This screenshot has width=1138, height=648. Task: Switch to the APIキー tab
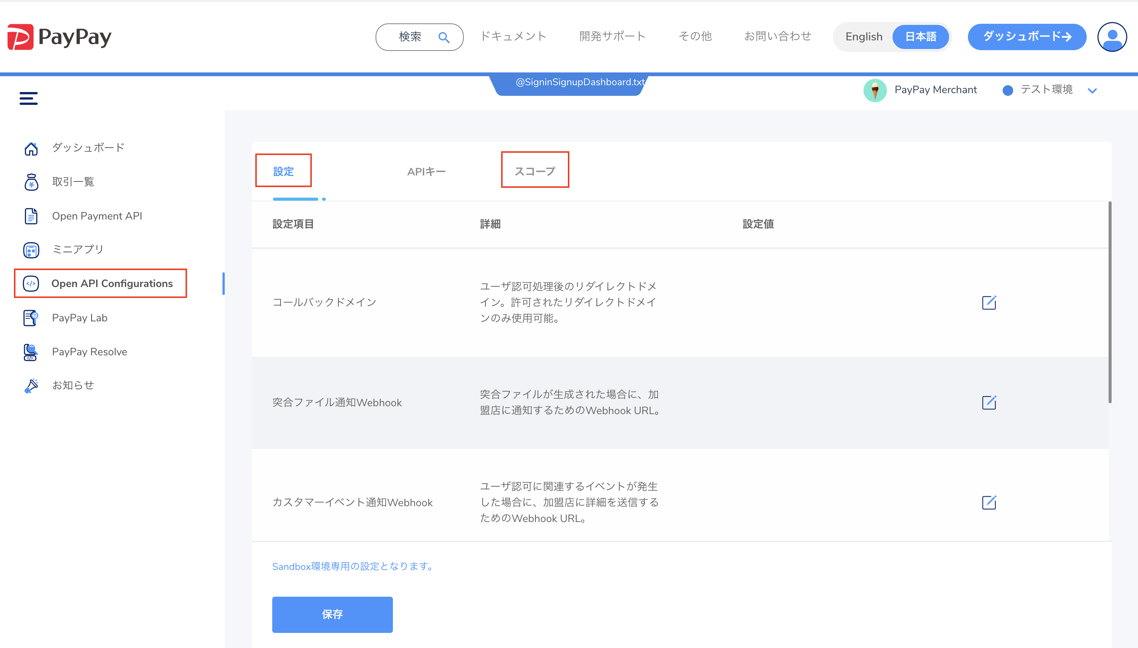[x=426, y=171]
